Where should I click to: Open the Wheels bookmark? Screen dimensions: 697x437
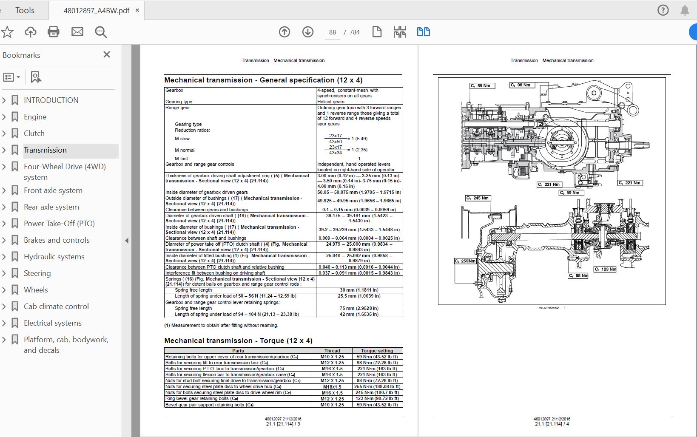point(36,290)
